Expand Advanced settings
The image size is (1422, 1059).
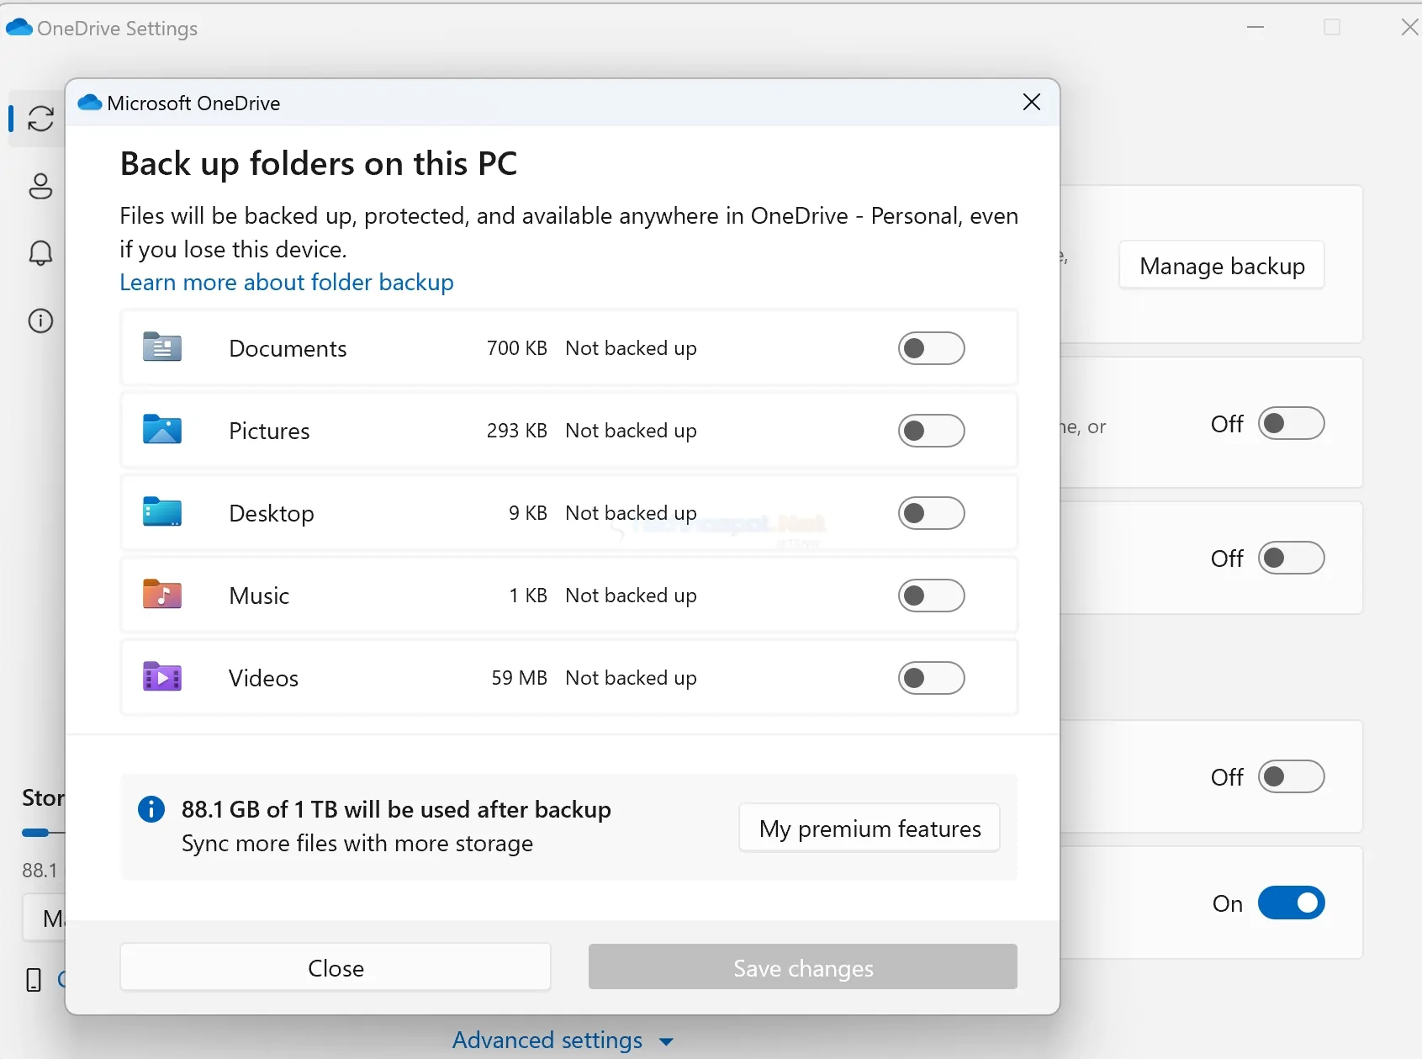point(563,1040)
